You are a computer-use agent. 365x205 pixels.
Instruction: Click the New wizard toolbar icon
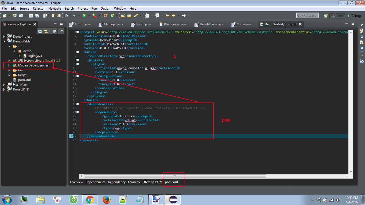point(5,15)
